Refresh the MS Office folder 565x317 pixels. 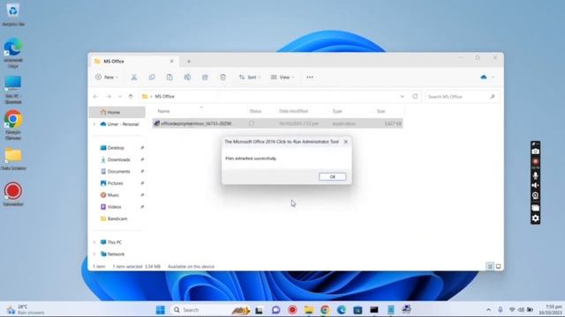pos(415,96)
